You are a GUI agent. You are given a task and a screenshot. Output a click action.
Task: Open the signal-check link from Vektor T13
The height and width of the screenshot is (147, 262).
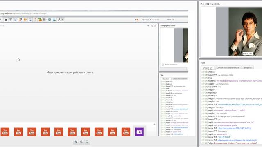point(237,140)
